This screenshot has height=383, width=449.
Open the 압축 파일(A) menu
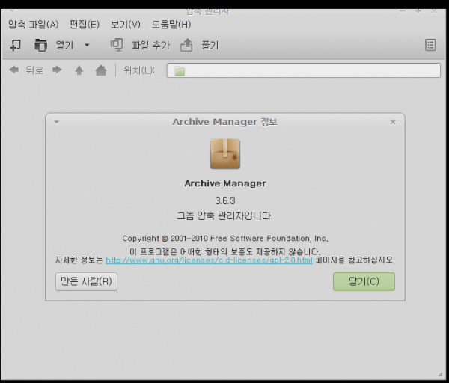click(x=33, y=25)
